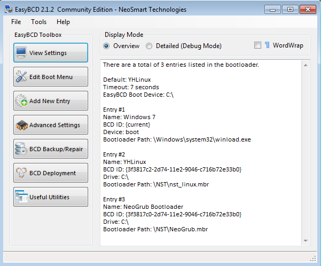Click the 'Entry #1' heading text
The height and width of the screenshot is (266, 321).
pyautogui.click(x=114, y=109)
